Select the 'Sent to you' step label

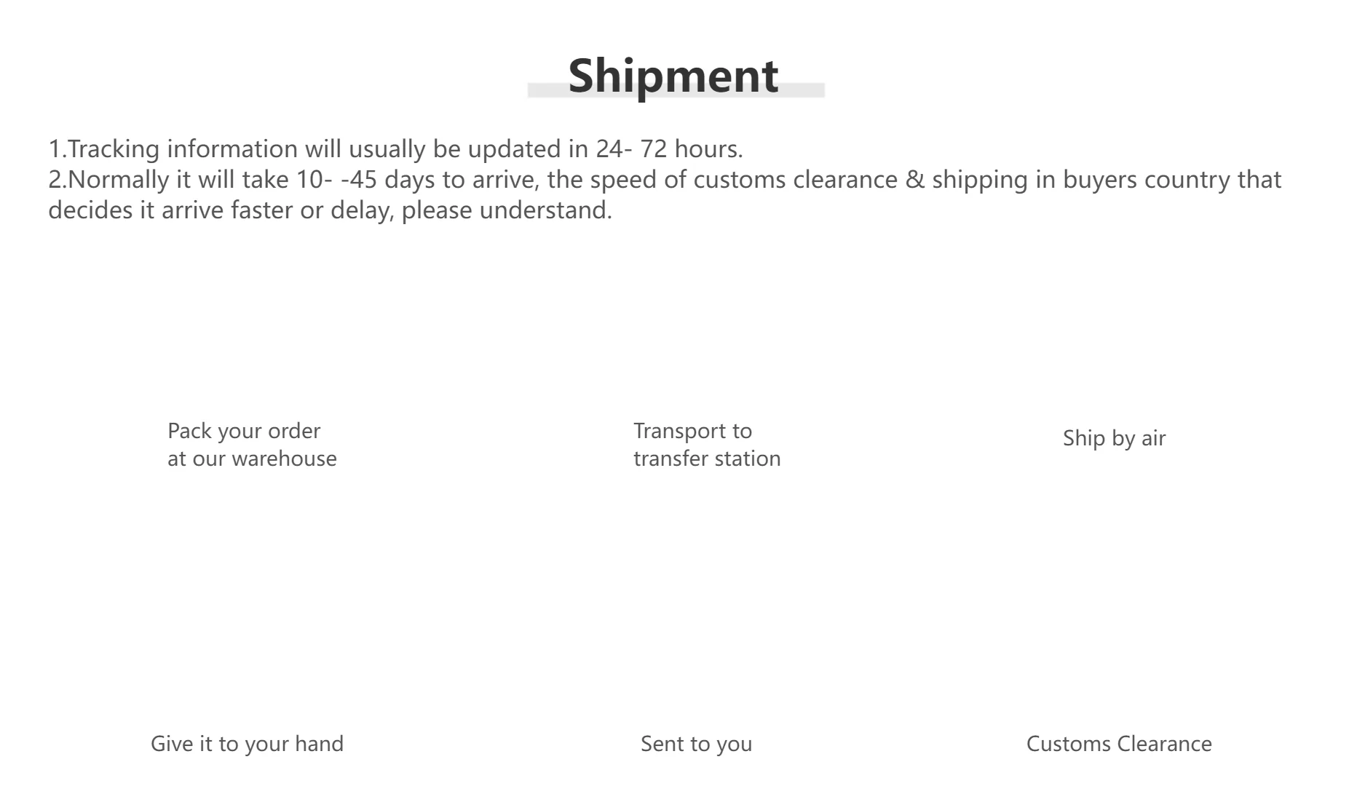[x=696, y=744]
